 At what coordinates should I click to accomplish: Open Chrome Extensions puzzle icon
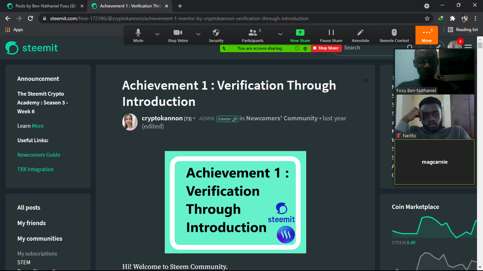click(x=452, y=18)
